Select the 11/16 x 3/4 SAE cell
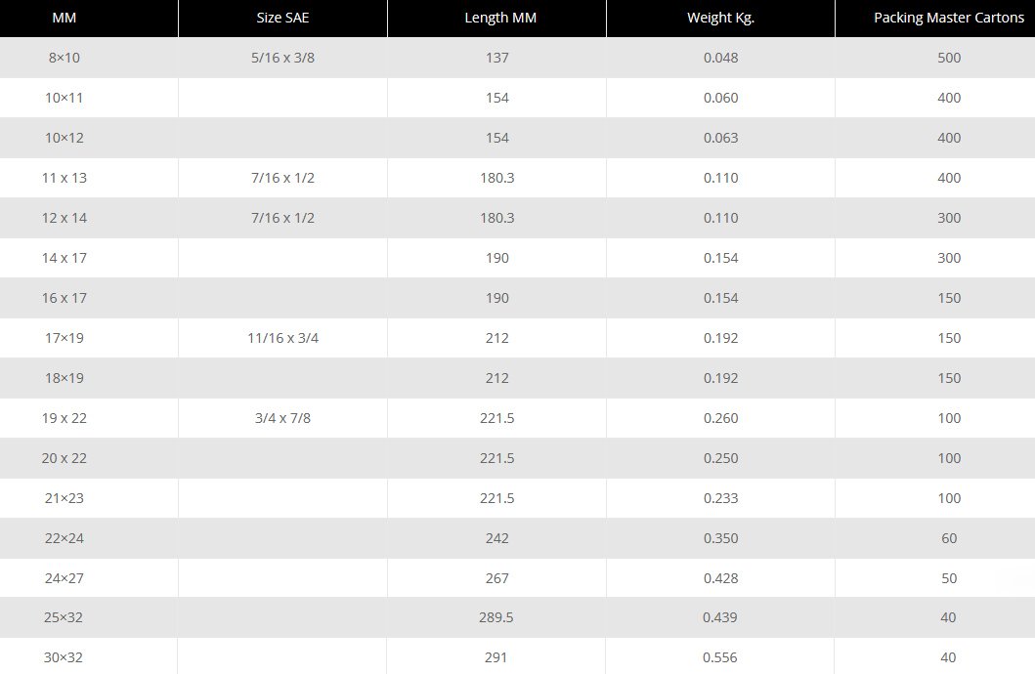The height and width of the screenshot is (674, 1035). [x=282, y=338]
